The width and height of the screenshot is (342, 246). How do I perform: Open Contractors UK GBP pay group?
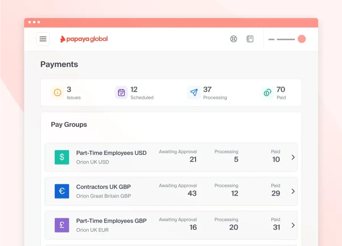coord(104,187)
